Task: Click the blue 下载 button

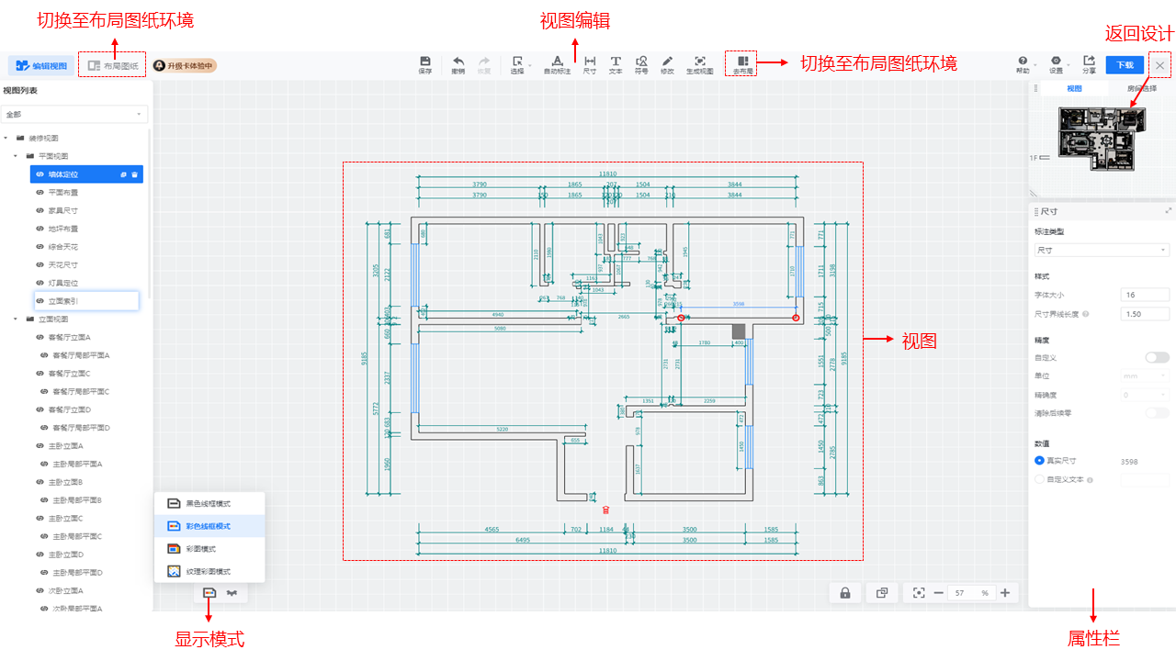Action: point(1125,65)
